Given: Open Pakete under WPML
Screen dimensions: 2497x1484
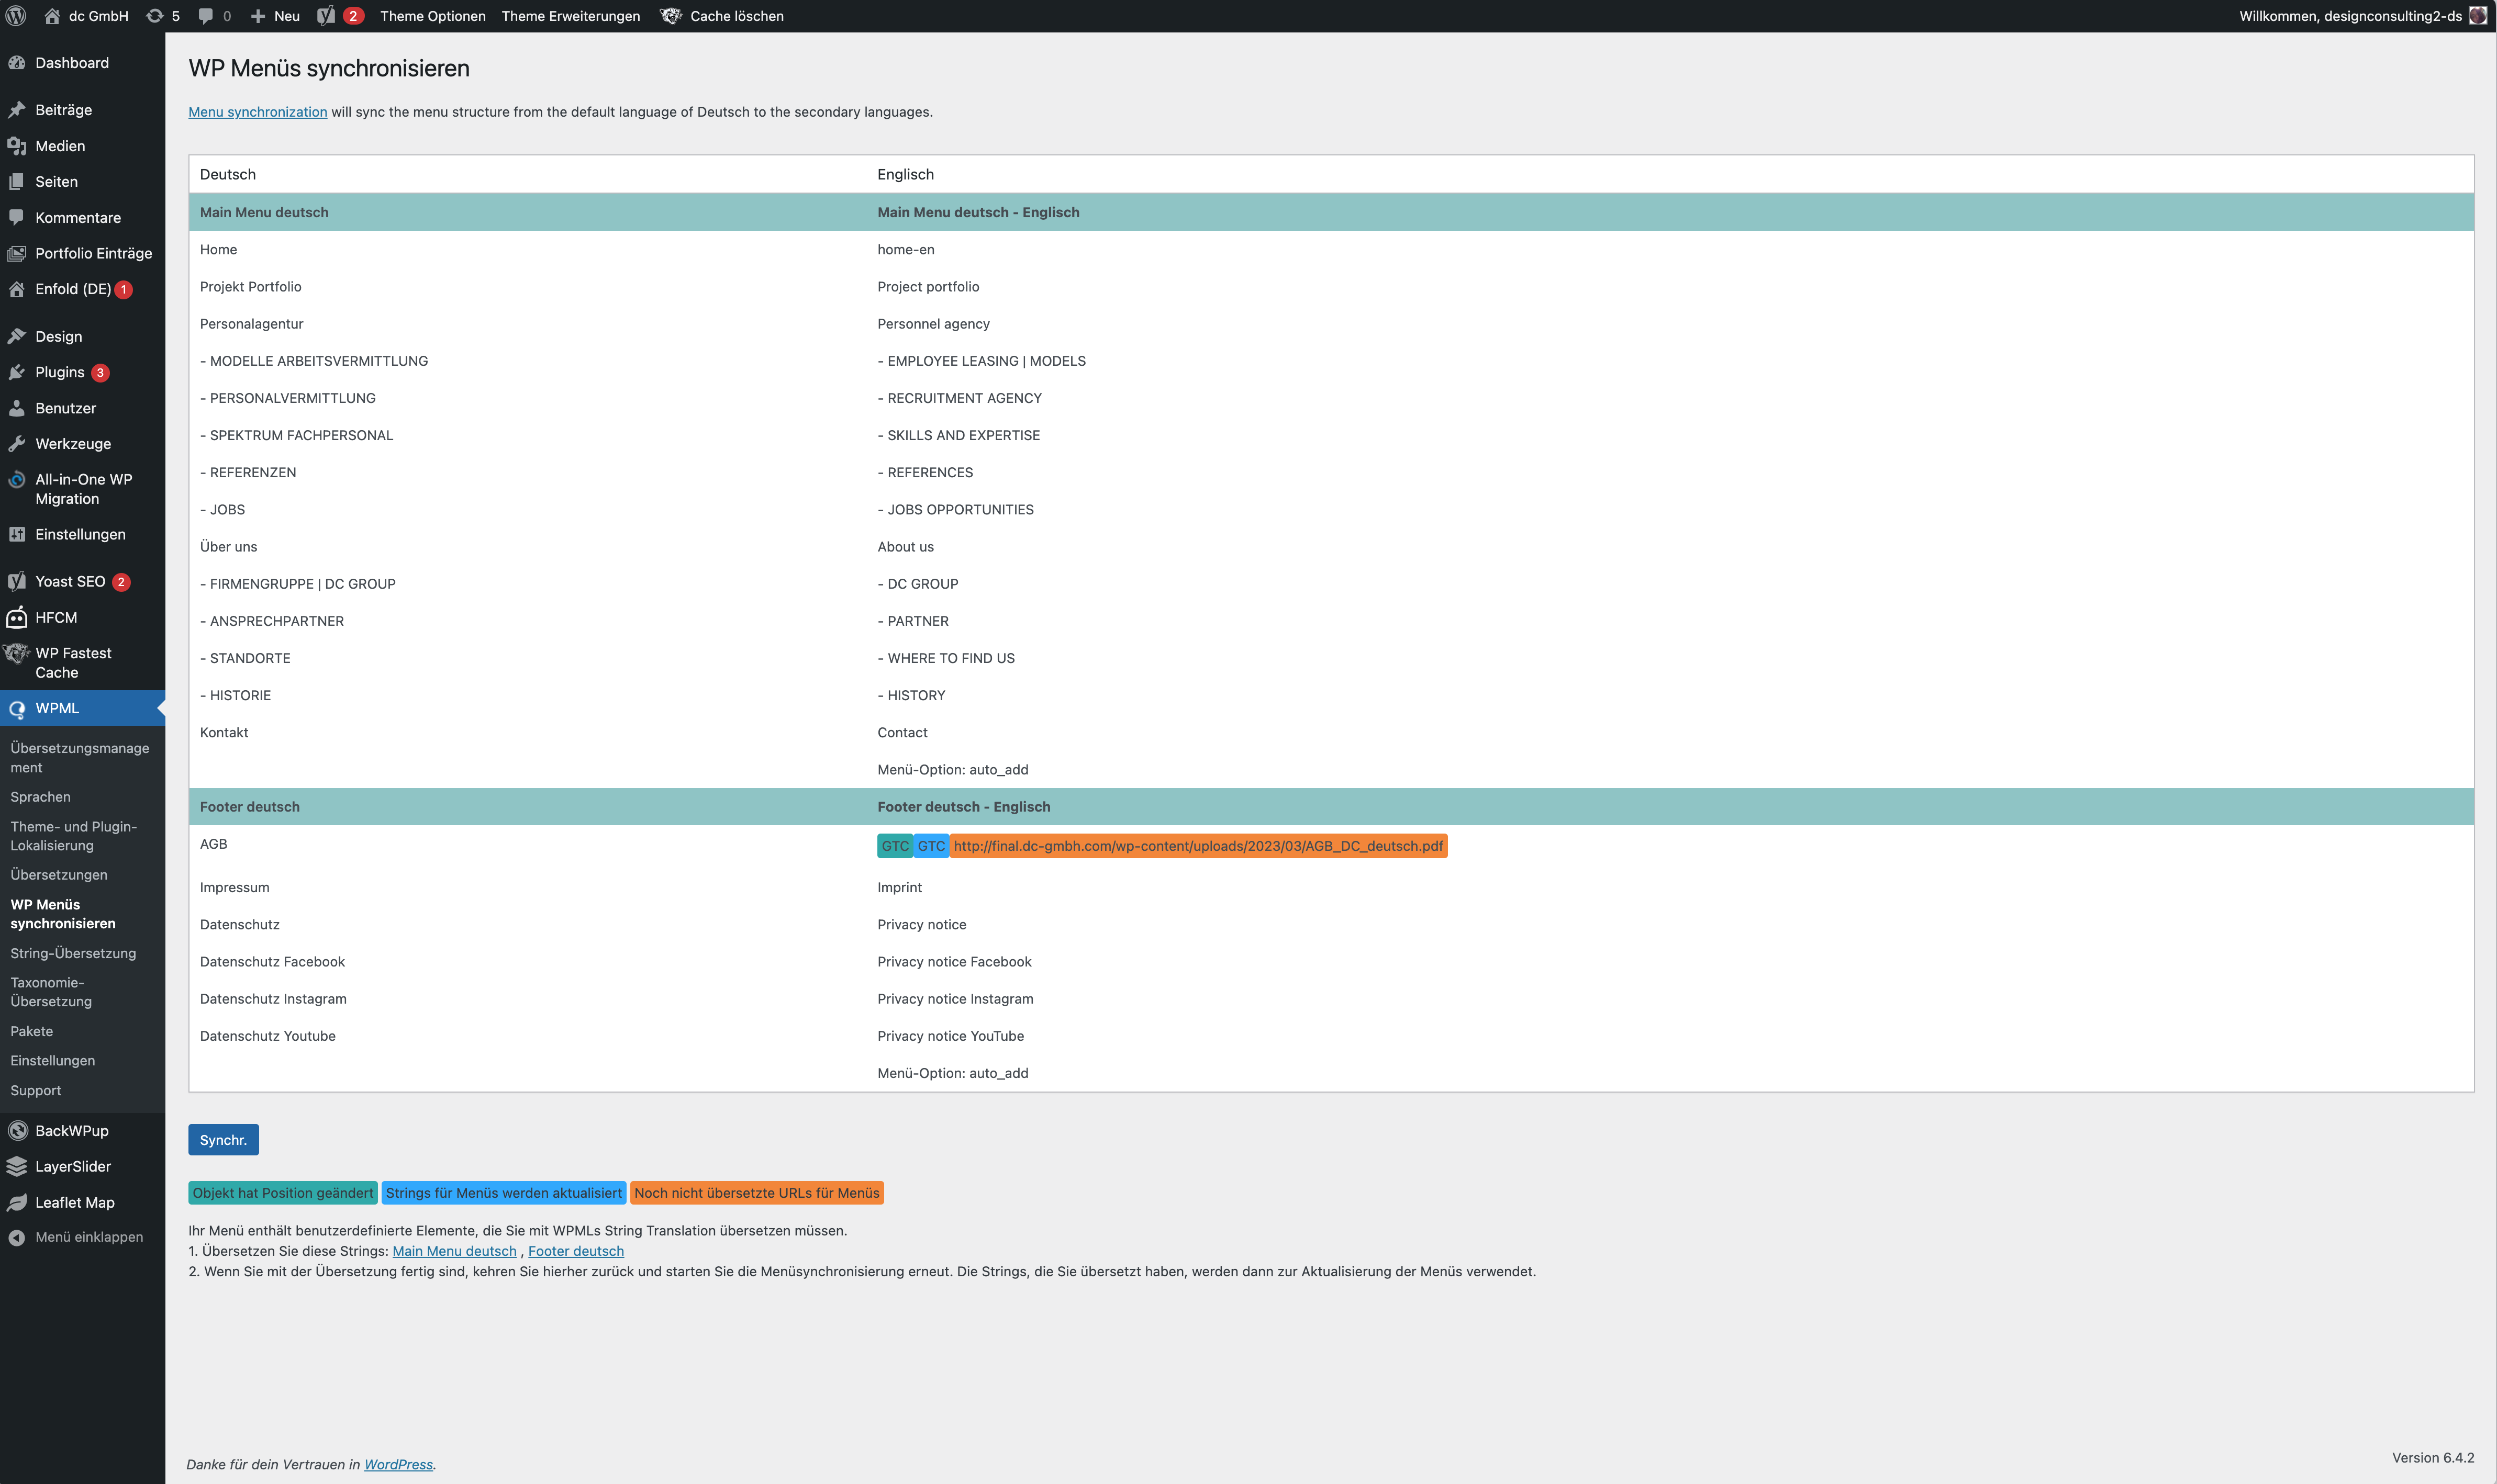Looking at the screenshot, I should (32, 1032).
